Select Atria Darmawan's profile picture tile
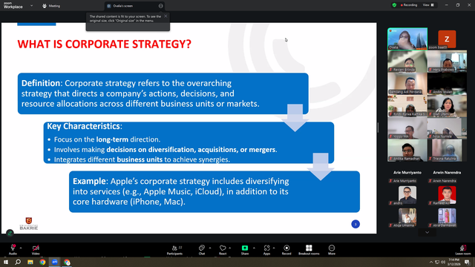 tap(447, 217)
